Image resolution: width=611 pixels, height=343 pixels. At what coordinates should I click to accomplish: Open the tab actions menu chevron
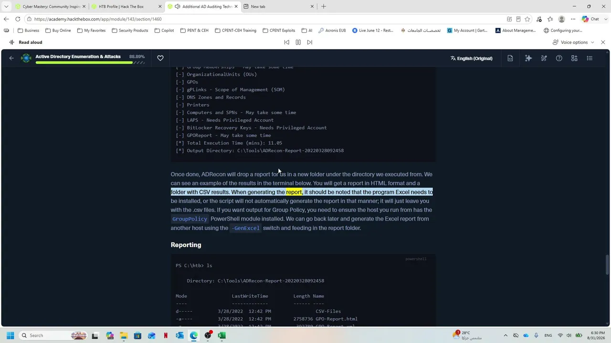[x=6, y=7]
